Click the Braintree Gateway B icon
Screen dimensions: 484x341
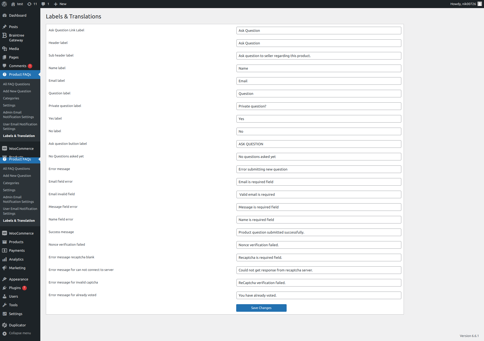pos(5,36)
